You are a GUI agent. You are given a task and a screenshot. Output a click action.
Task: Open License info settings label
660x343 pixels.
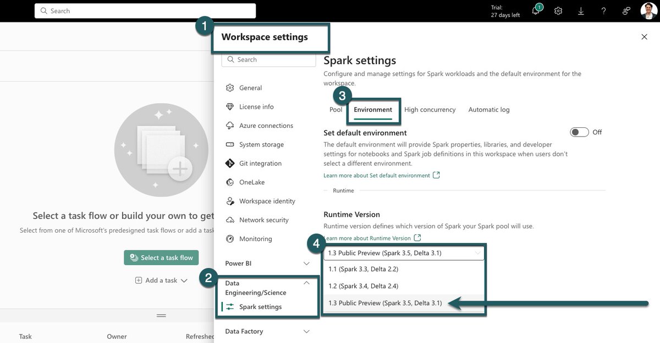256,106
